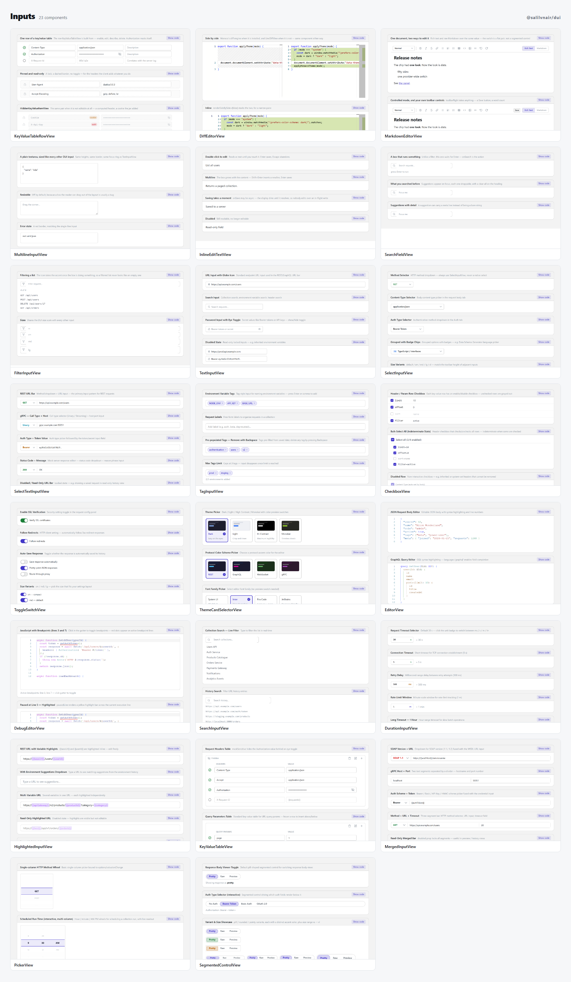
Task: Click plus icon in Request Headers Table
Action: (x=362, y=758)
